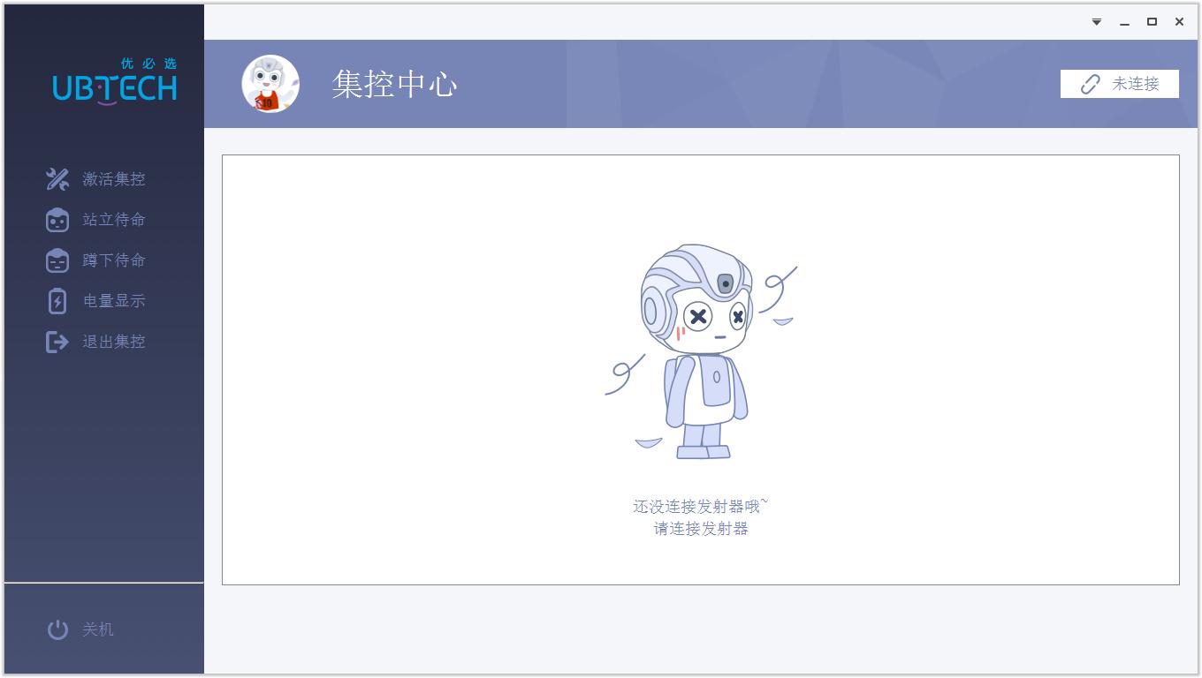Click the 关机 shutdown text

98,629
